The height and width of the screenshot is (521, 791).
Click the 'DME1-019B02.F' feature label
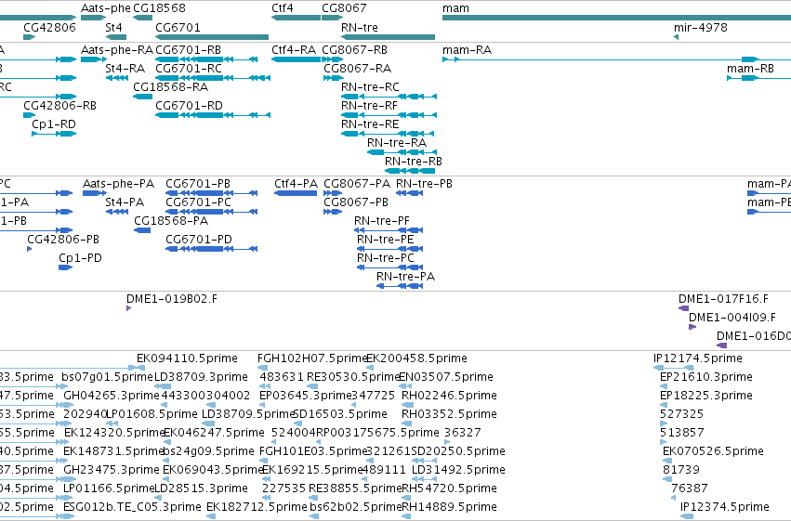coord(172,299)
